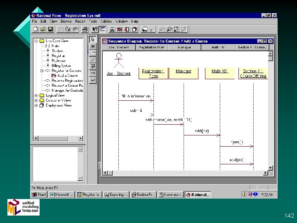Expand the Deployment View node
Viewport: 297px width, 223px height.
click(36, 105)
